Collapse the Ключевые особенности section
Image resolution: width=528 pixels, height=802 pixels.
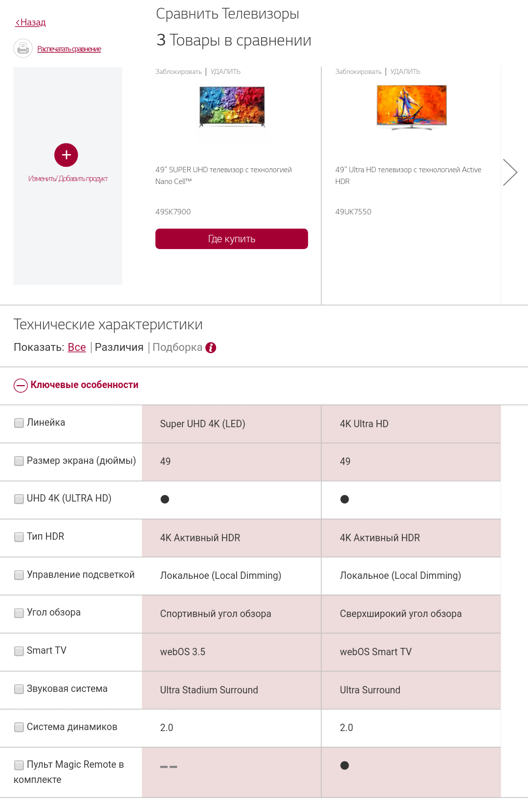point(21,386)
